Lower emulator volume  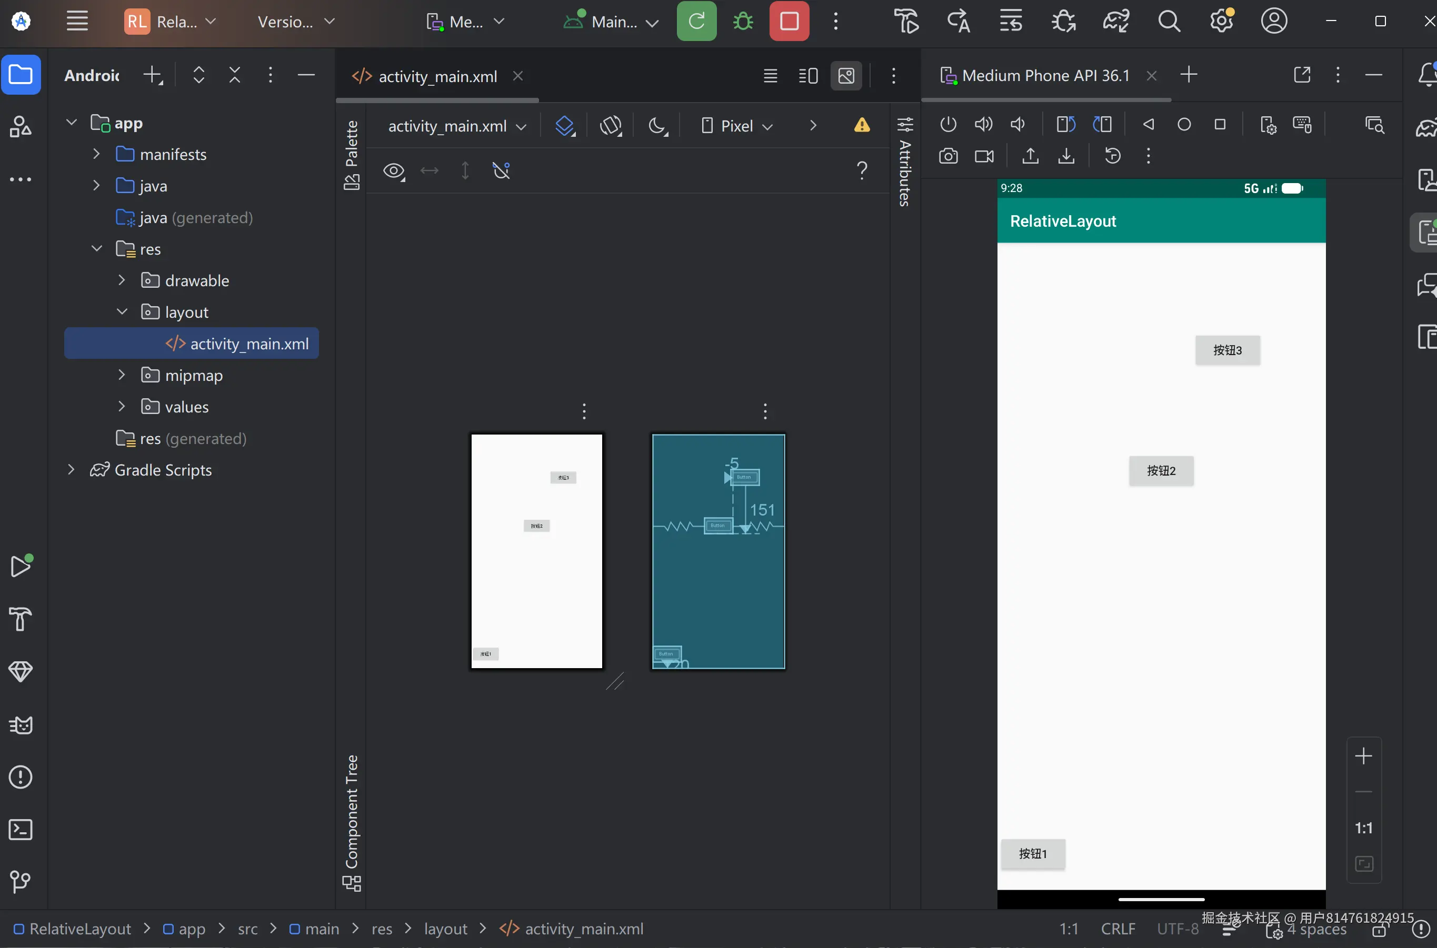pyautogui.click(x=1019, y=125)
